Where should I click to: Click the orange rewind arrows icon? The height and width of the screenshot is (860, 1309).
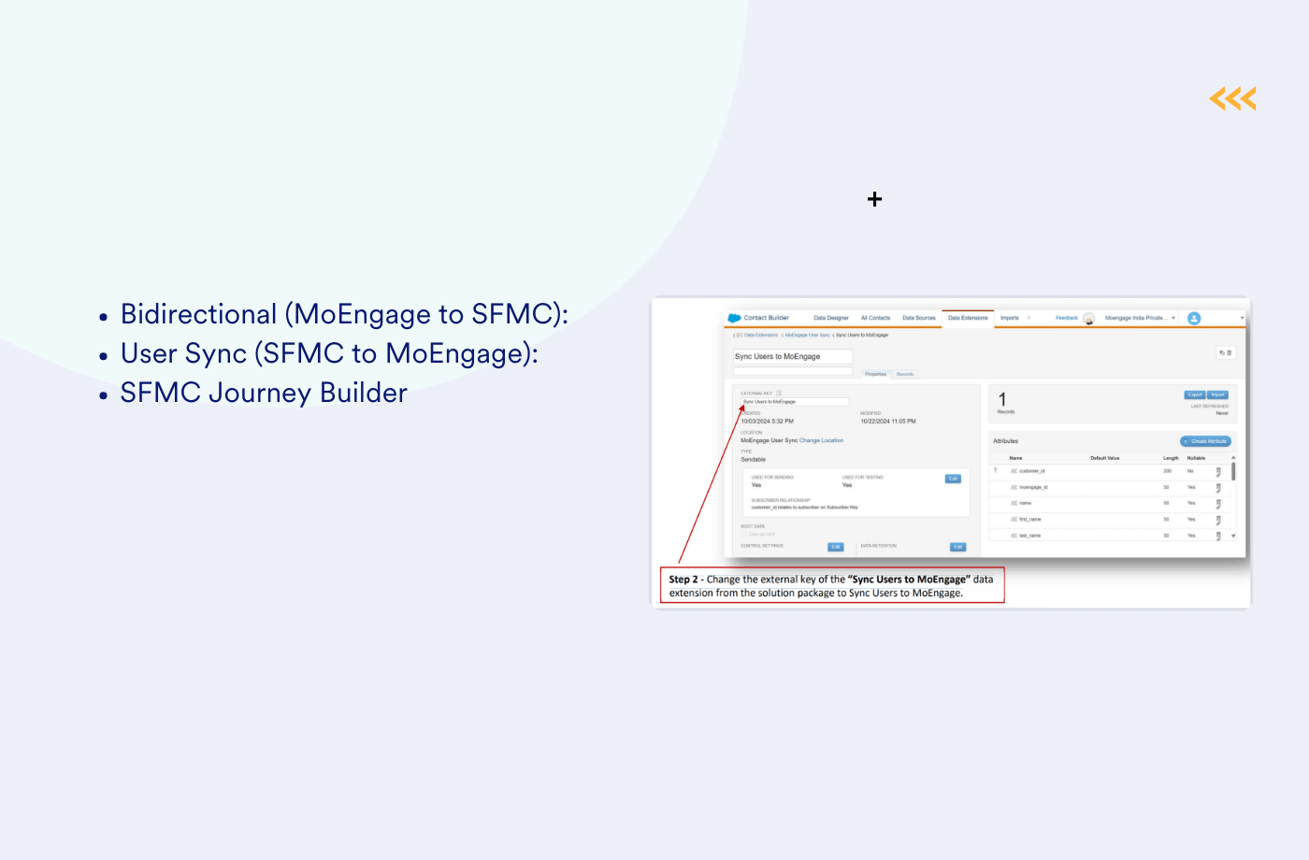coord(1232,98)
